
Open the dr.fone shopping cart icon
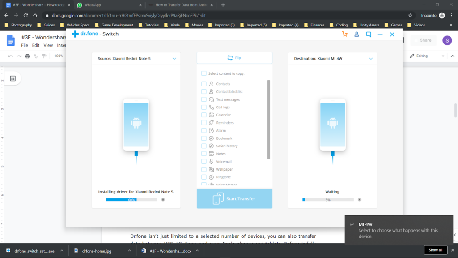pyautogui.click(x=345, y=34)
